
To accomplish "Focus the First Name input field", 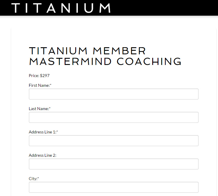I will pos(114,94).
